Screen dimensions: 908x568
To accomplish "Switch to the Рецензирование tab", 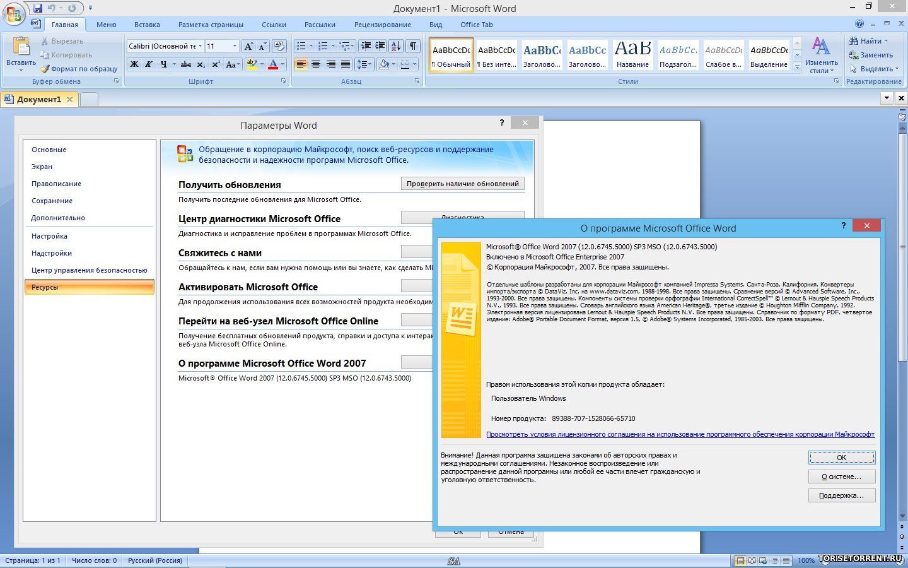I will point(382,25).
